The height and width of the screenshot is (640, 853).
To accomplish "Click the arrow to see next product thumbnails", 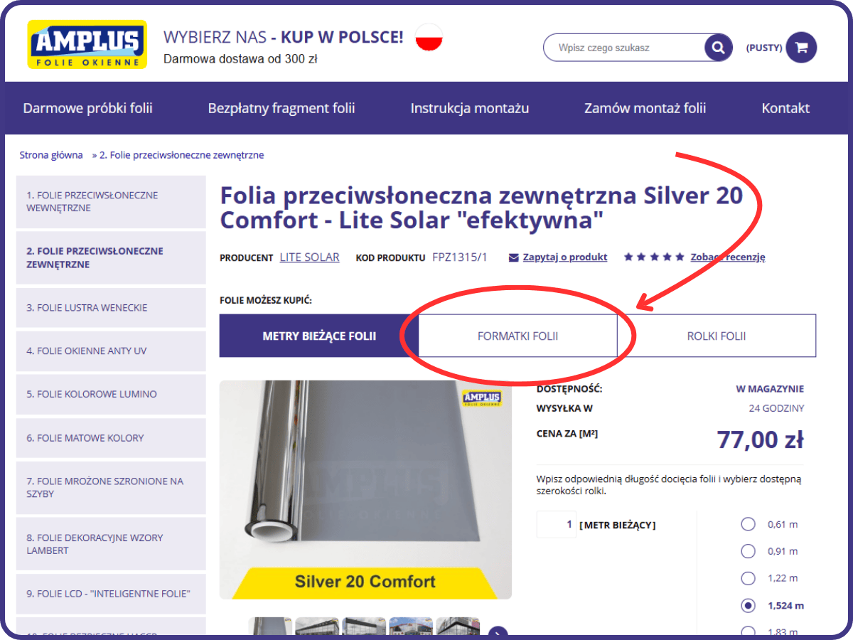I will 498,632.
